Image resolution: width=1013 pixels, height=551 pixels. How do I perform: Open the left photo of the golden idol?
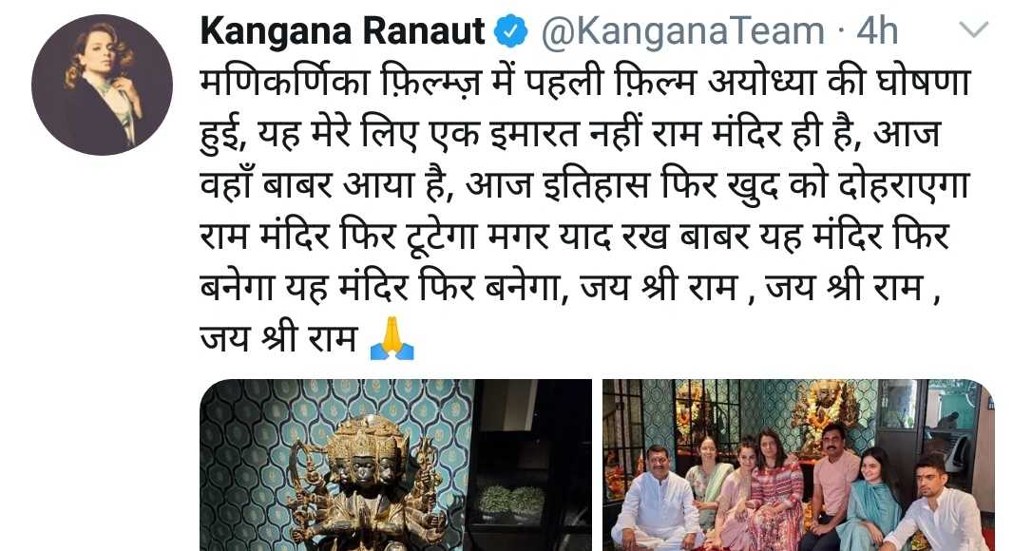coord(396,465)
